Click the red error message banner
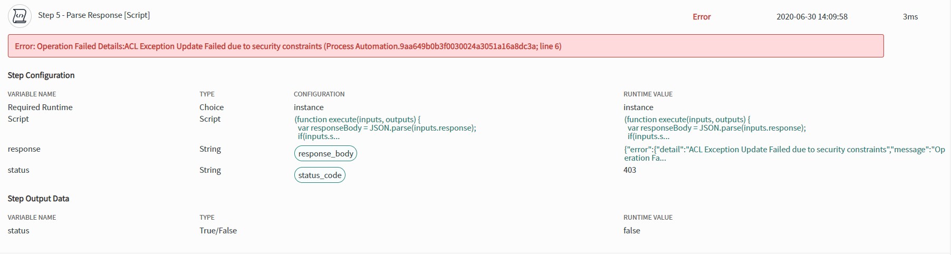 click(446, 46)
